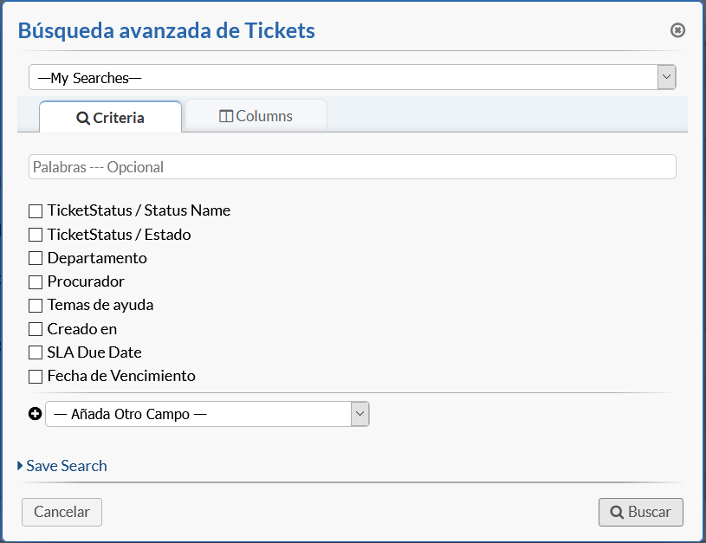Open the My Searches dropdown
Screen dimensions: 706x543
click(352, 77)
